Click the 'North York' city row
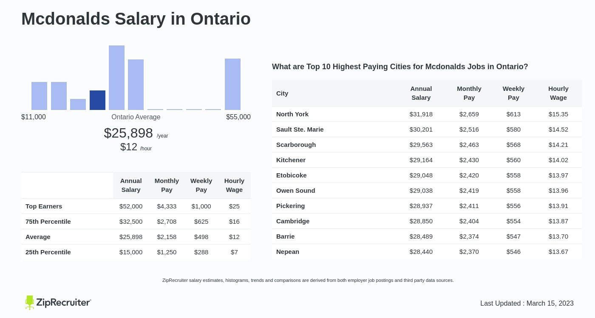 pos(427,114)
